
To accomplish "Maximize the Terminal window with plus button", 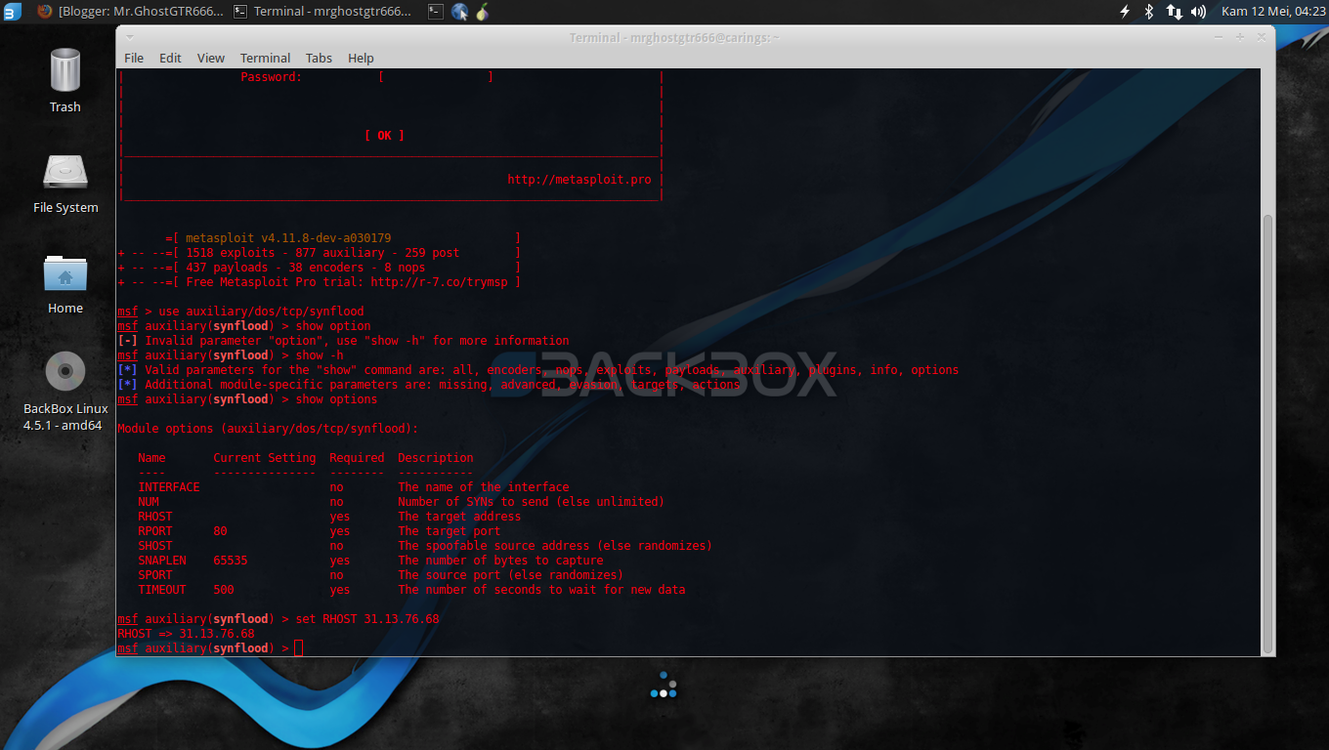I will [1239, 36].
